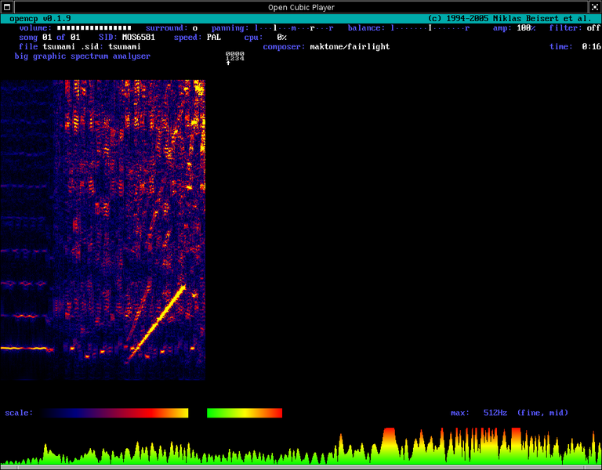Image resolution: width=602 pixels, height=470 pixels.
Task: Click the balance position marker
Action: (430, 28)
